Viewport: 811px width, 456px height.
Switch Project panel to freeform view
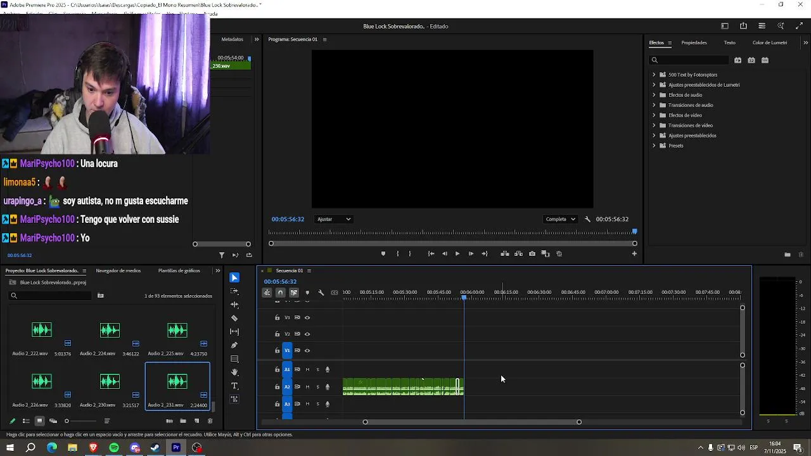click(x=53, y=421)
